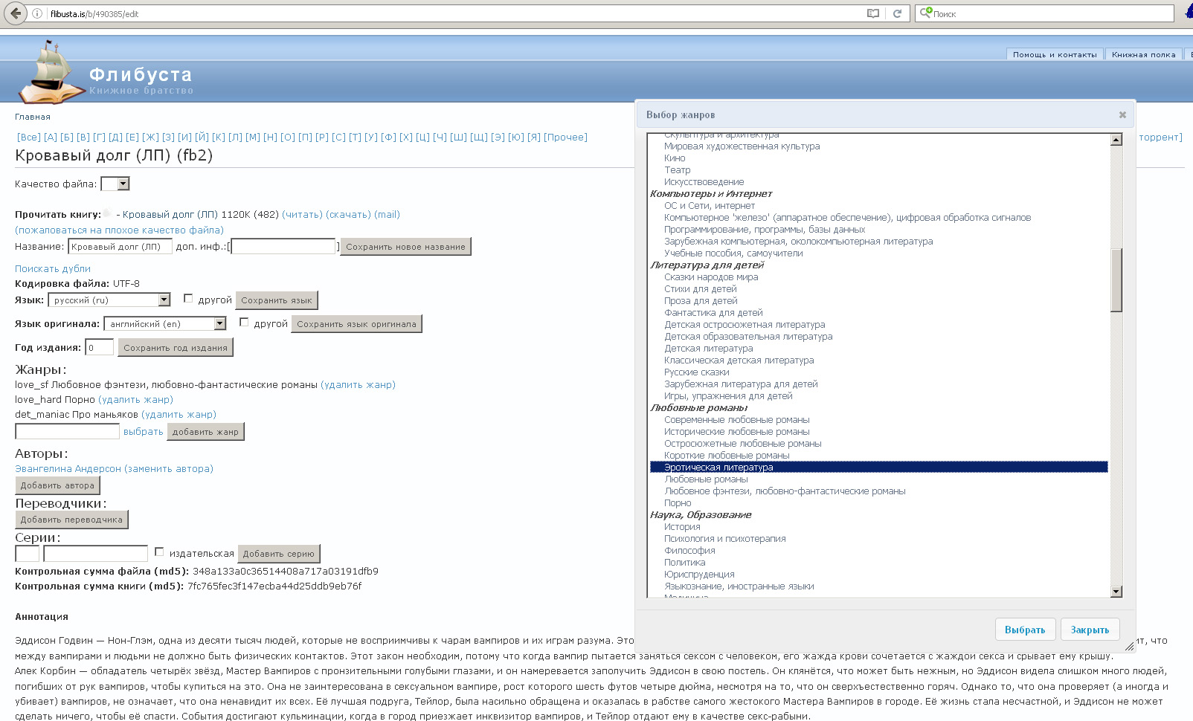Click the Flibusta ship logo
This screenshot has height=721, width=1193.
[51, 73]
